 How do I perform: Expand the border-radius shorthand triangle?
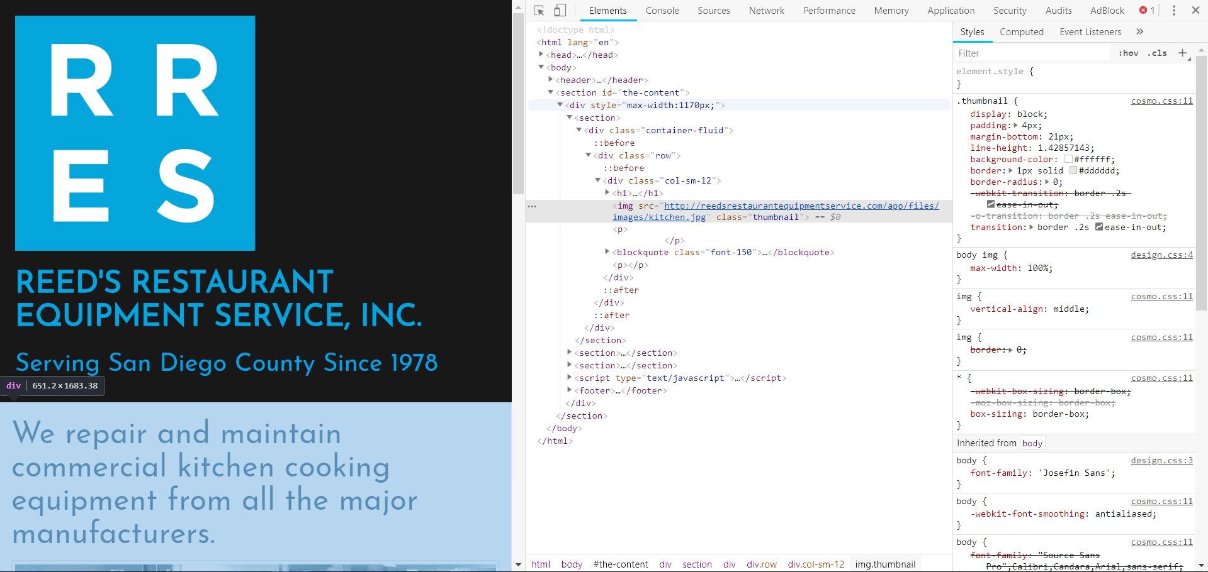(x=1047, y=182)
